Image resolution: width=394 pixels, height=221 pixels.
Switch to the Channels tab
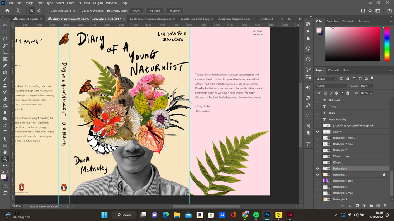(x=333, y=70)
